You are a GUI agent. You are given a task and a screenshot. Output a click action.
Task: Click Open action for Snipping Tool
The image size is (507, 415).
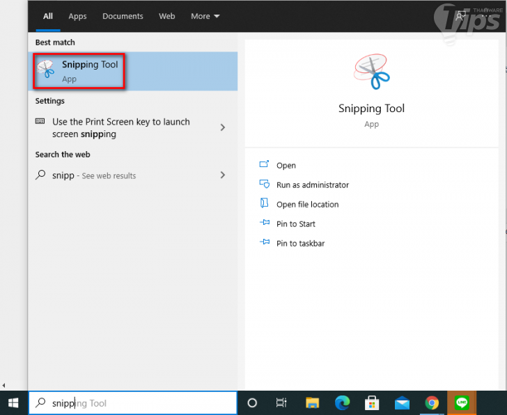click(286, 166)
